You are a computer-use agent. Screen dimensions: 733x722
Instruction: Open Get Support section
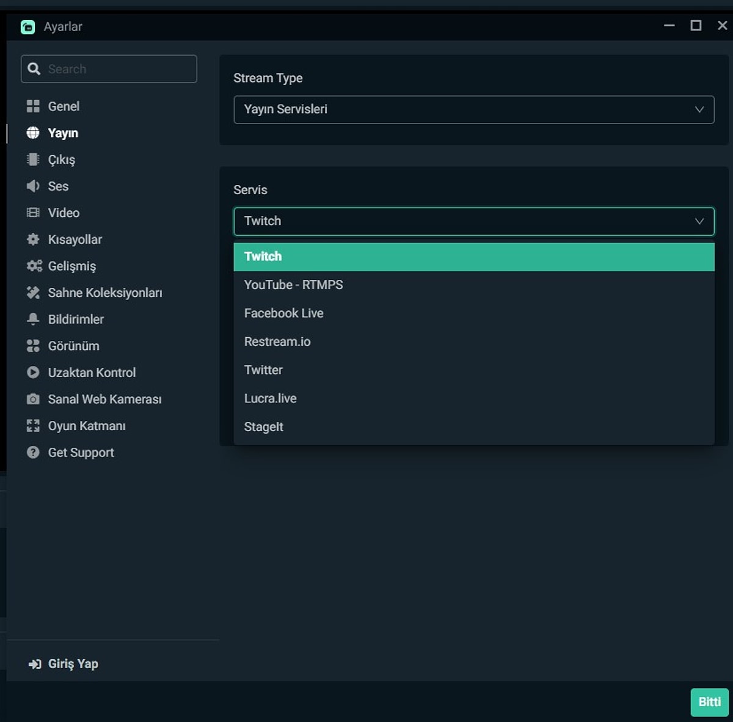tap(81, 452)
